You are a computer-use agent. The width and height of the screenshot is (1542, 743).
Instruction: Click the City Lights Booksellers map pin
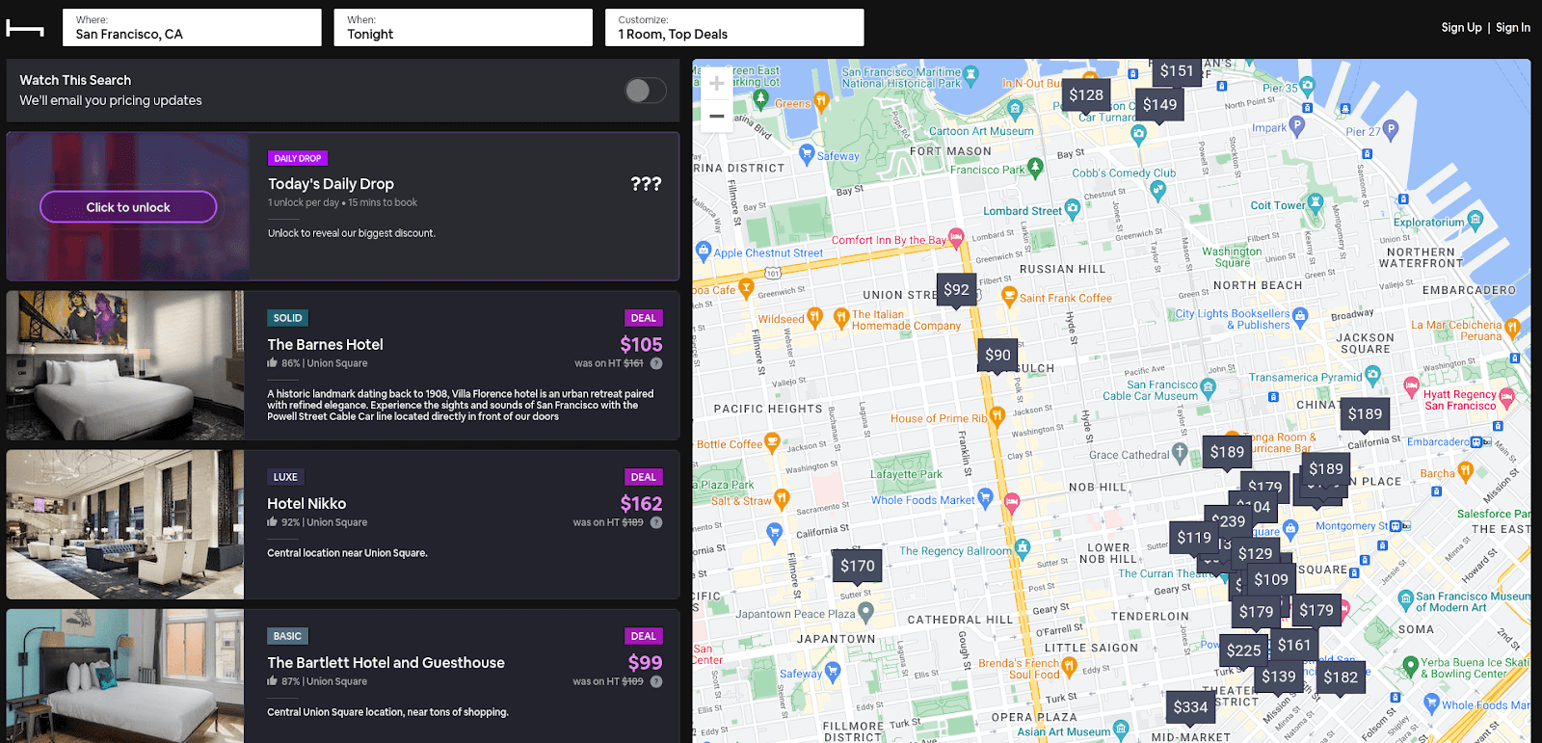pyautogui.click(x=1300, y=315)
